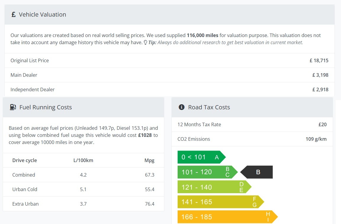Click the pound sign icon beside Vehicle Valuation
Screen dimensions: 341x224
click(14, 15)
